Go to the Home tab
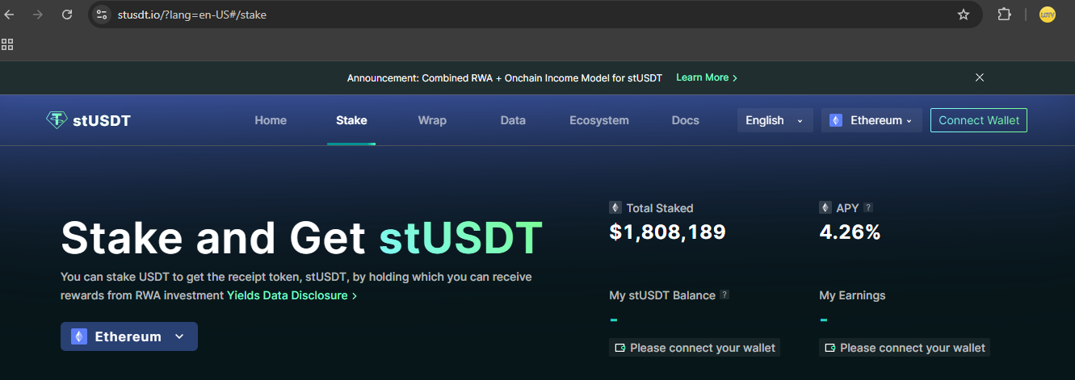 (x=271, y=120)
